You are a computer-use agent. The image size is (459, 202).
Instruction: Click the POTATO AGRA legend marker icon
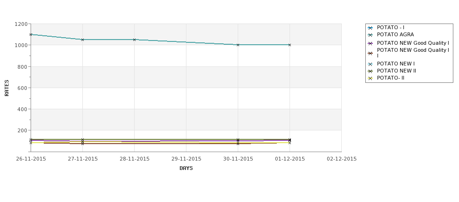coord(370,35)
